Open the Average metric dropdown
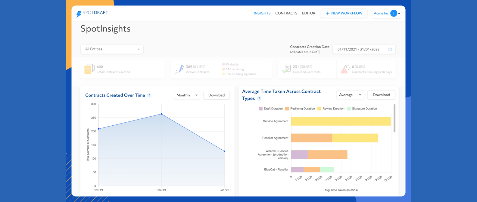This screenshot has width=477, height=202. [350, 95]
